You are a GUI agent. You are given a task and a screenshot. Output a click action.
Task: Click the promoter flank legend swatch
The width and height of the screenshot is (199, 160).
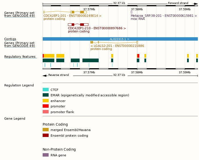(45, 112)
